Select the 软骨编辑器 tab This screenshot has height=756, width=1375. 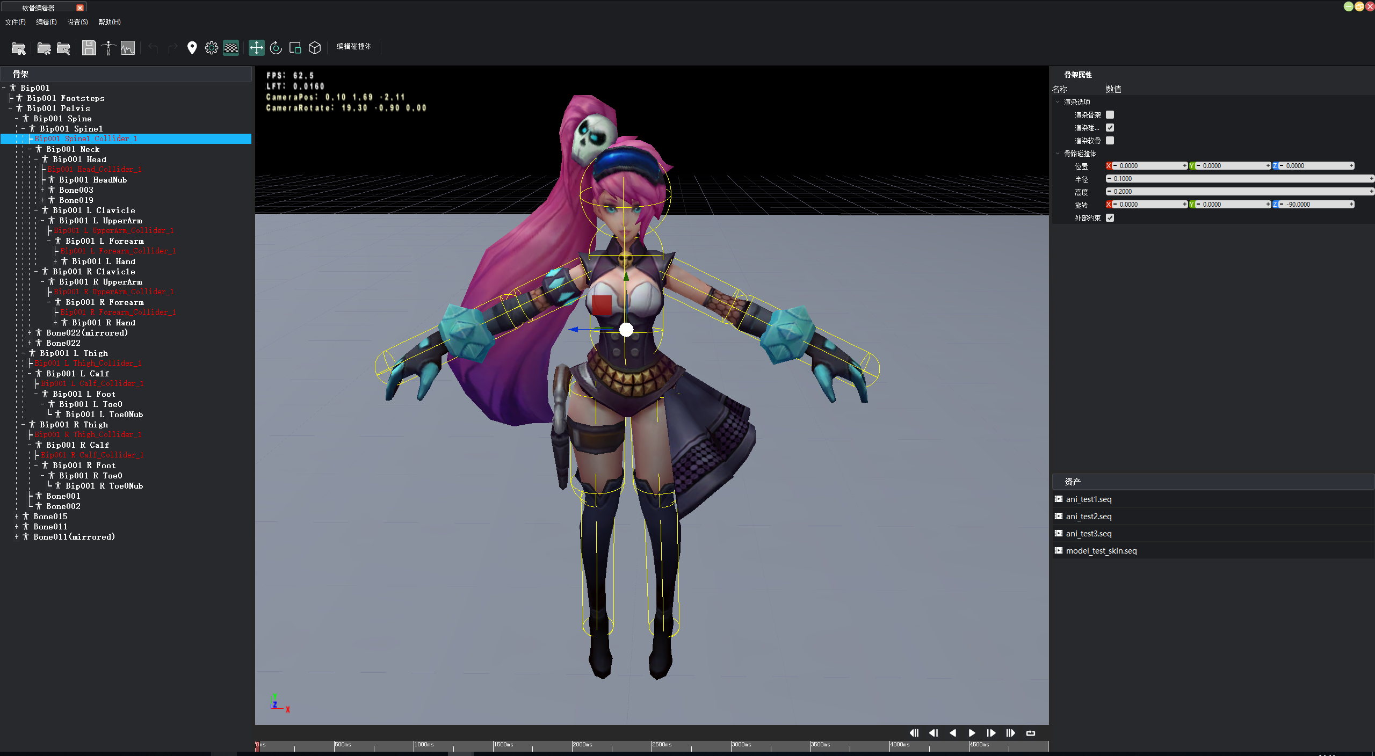(39, 8)
